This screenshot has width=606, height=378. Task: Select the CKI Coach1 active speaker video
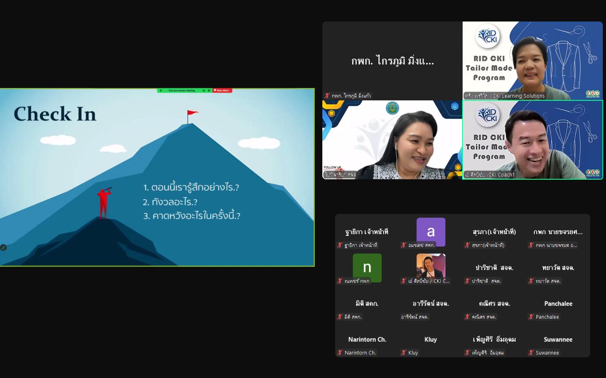point(532,139)
